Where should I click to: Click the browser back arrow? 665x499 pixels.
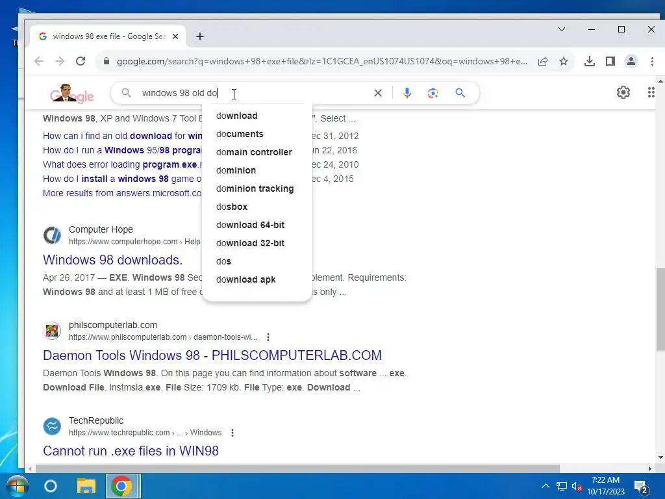(x=39, y=61)
